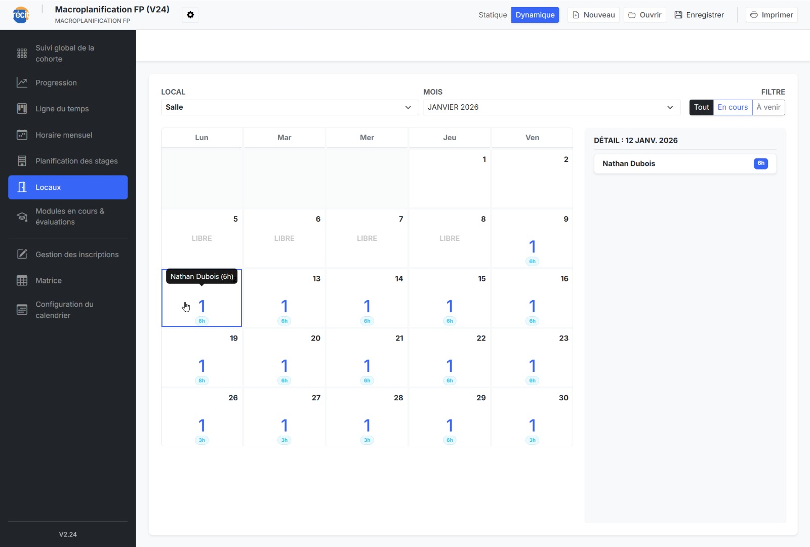810x547 pixels.
Task: Open settings gear next to the title
Action: click(190, 15)
